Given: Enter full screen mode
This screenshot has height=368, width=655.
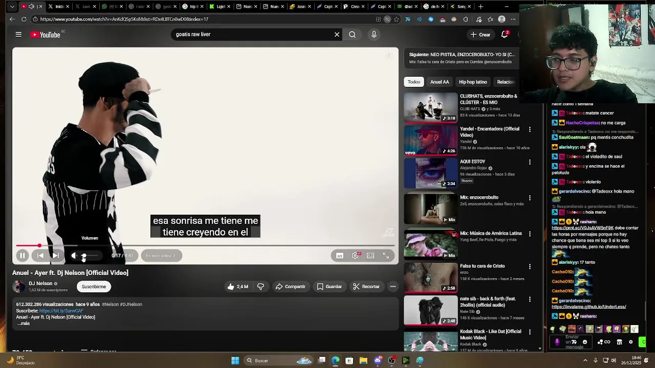Looking at the screenshot, I should point(386,256).
